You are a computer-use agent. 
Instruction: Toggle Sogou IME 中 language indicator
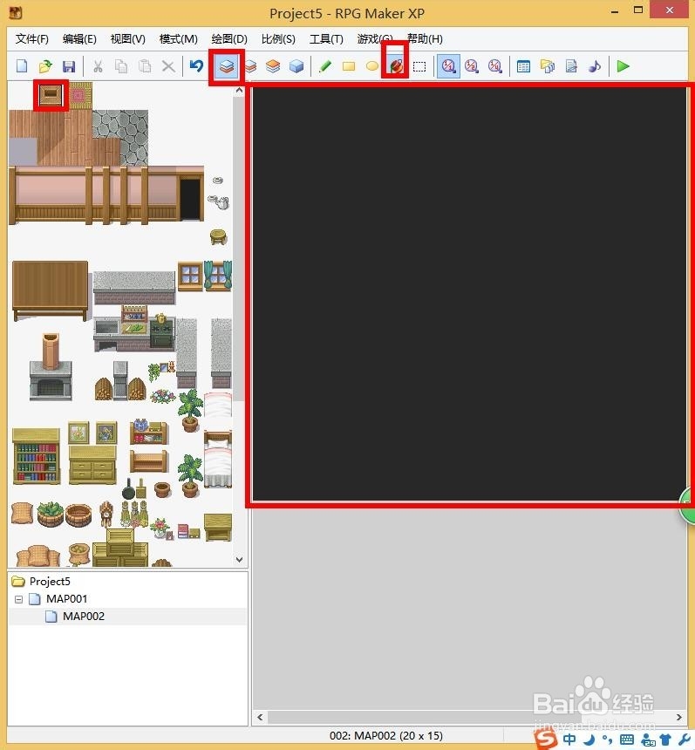tap(569, 739)
